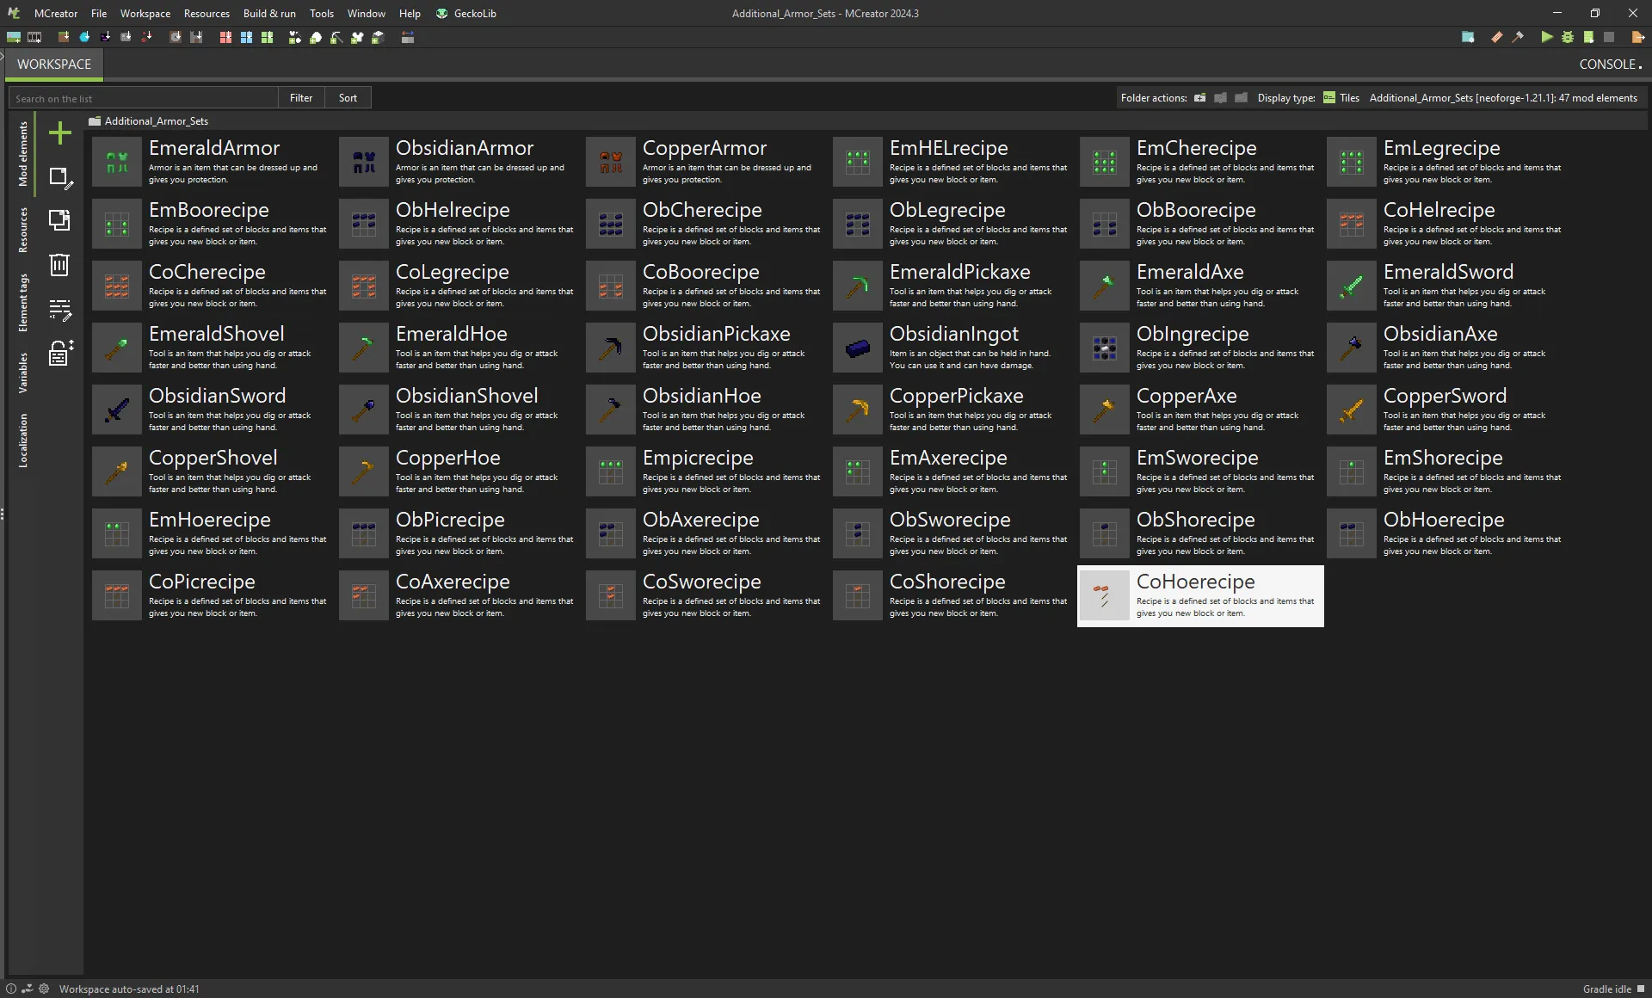The height and width of the screenshot is (998, 1652).
Task: Click the Additional_Armor_Sets folder breadcrumb
Action: click(x=148, y=121)
